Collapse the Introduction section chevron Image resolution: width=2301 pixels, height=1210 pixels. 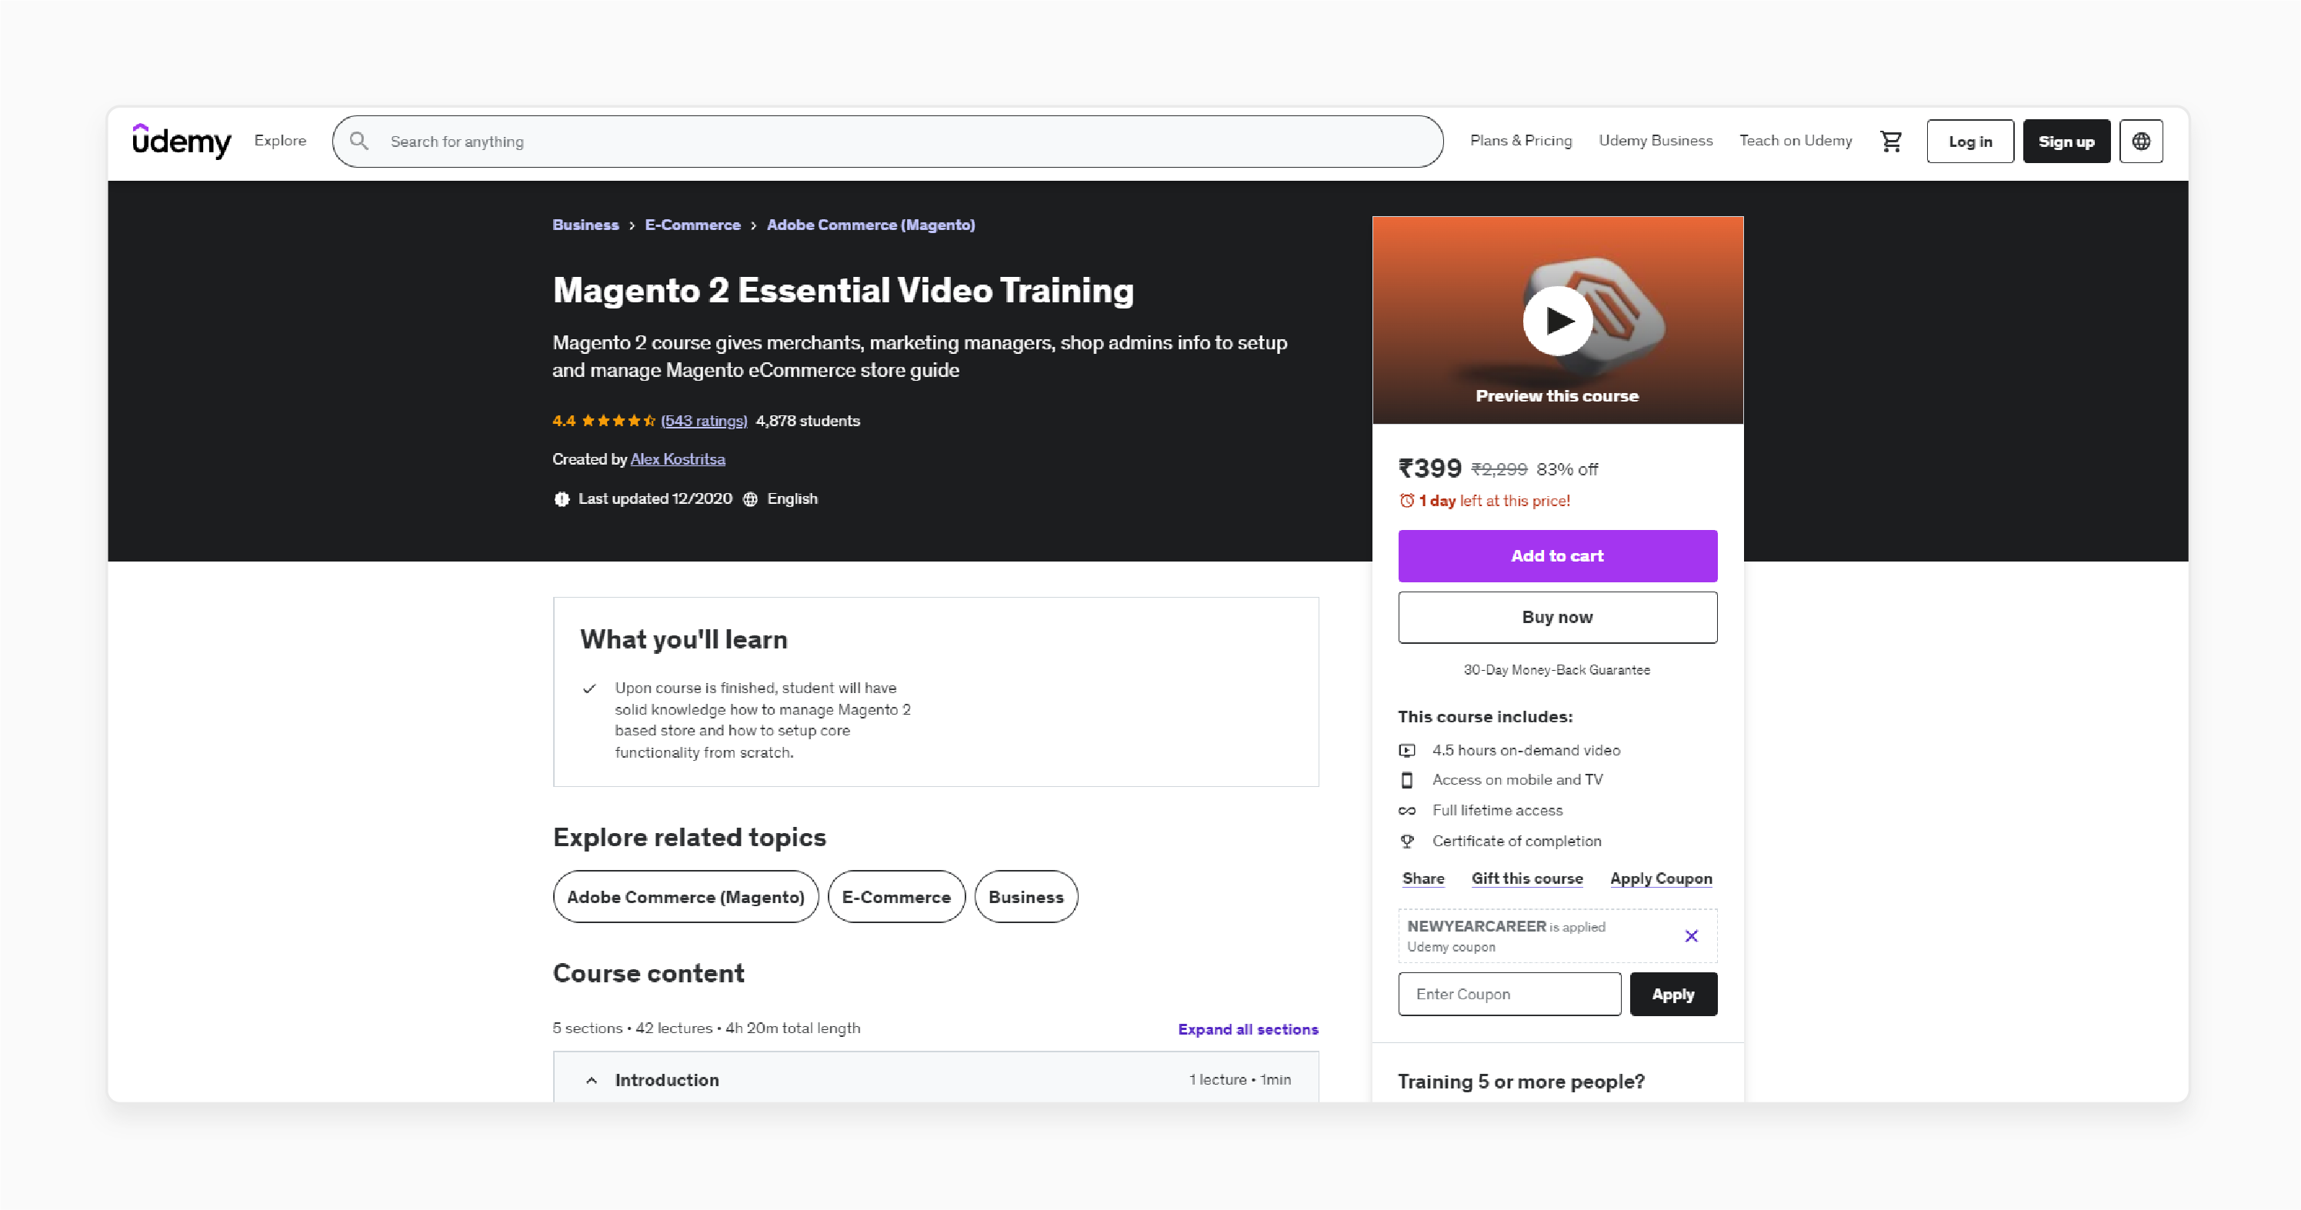592,1081
